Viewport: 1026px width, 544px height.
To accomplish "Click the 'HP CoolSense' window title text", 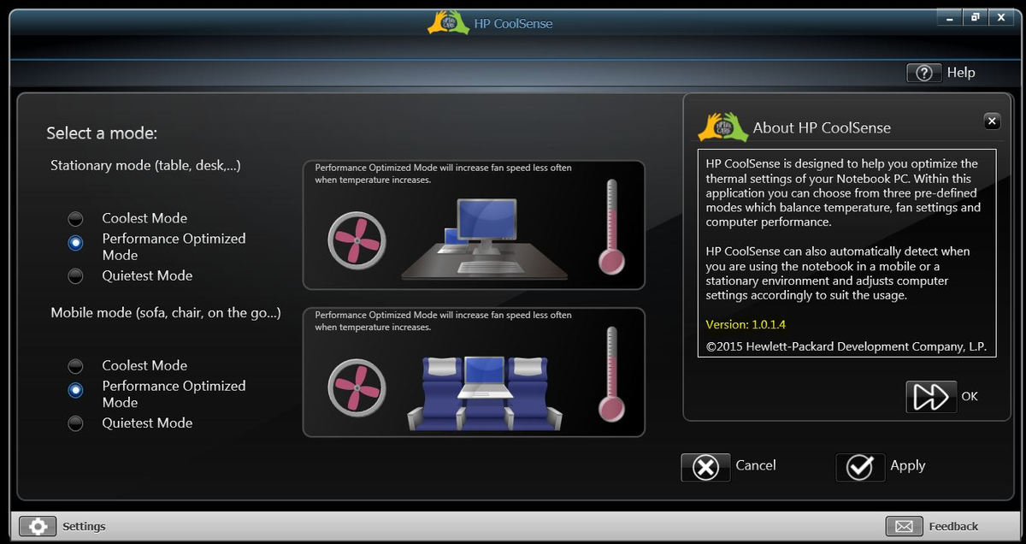I will point(513,23).
